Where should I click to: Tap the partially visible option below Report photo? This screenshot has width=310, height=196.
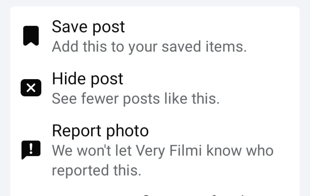click(155, 194)
